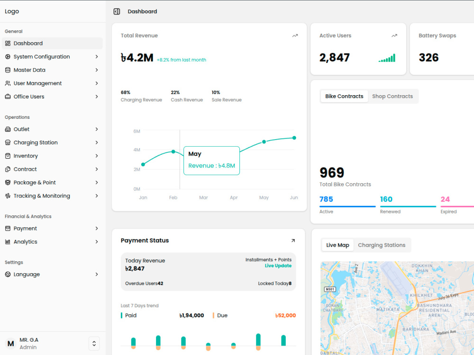Click the Live Update link
Screen dimensions: 474x355
click(278, 266)
